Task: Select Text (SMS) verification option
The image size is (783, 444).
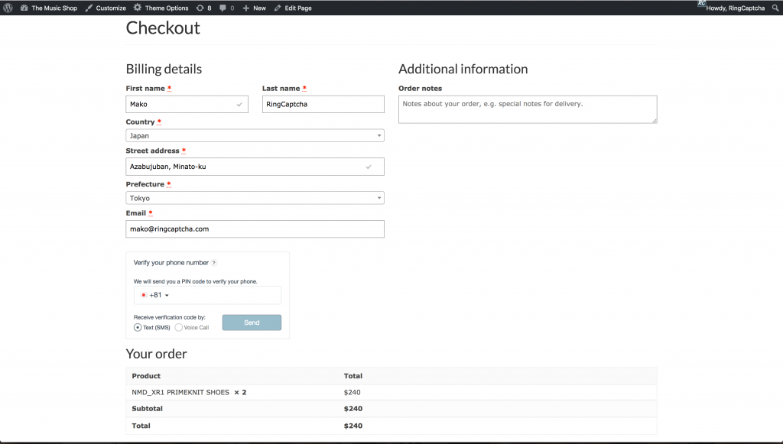Action: tap(138, 327)
